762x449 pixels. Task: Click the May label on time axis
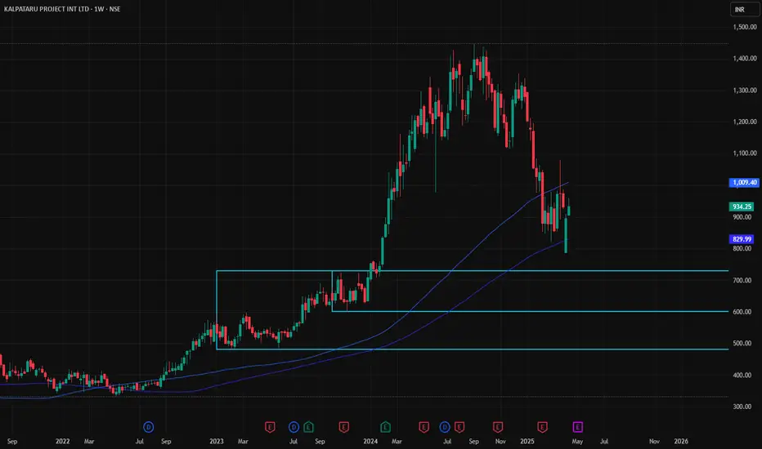point(577,441)
